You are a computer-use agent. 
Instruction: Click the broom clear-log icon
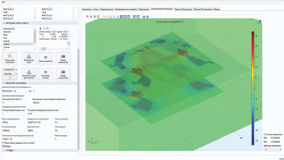click(44, 28)
